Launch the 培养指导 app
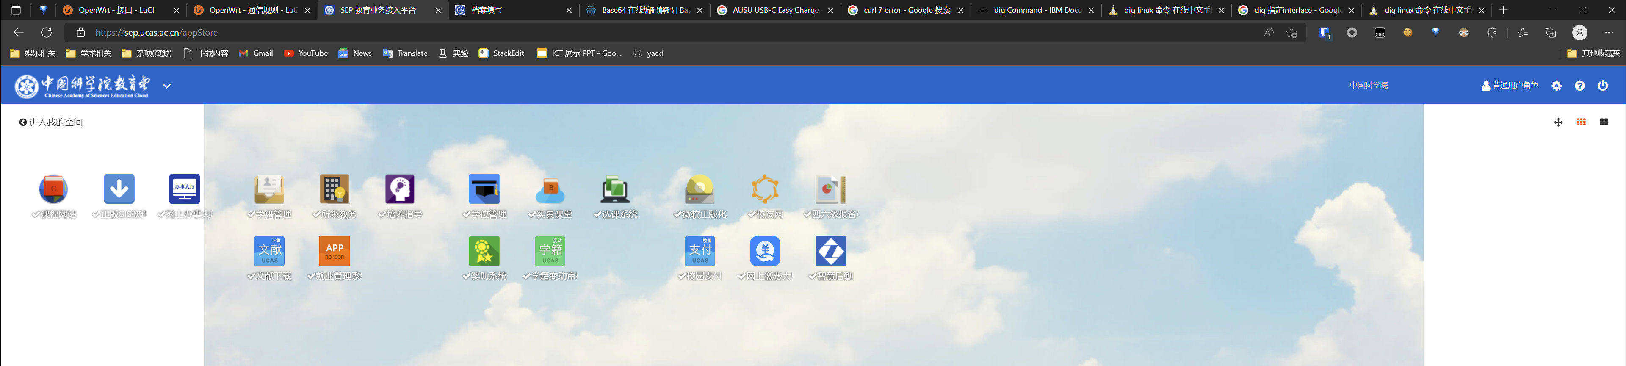 [x=400, y=189]
